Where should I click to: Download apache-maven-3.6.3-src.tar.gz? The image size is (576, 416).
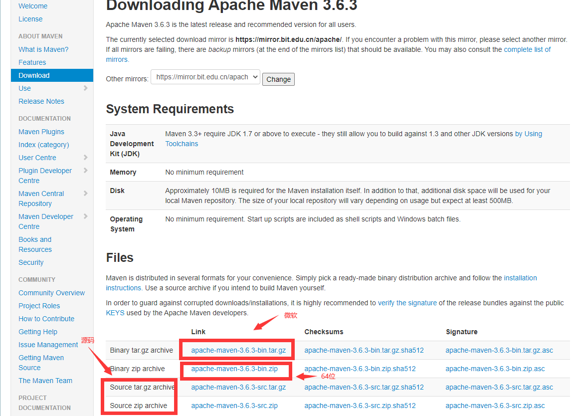click(238, 388)
